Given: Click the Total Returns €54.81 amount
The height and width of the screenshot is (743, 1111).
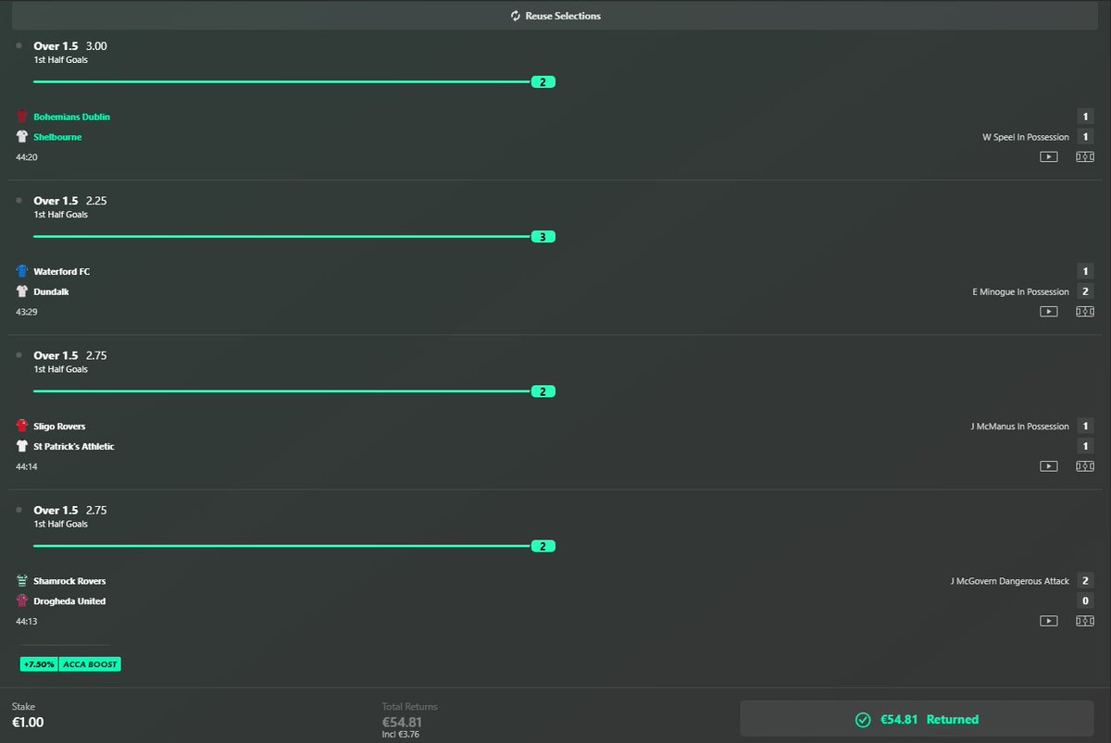Looking at the screenshot, I should click(x=403, y=722).
